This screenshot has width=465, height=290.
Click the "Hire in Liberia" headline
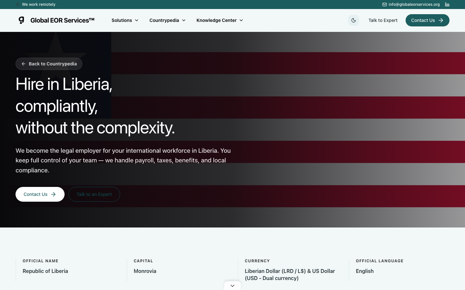[95, 106]
